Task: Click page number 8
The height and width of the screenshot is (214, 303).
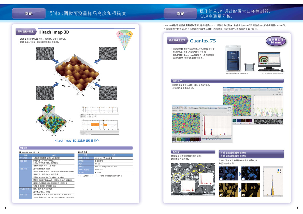Action: coord(297,208)
